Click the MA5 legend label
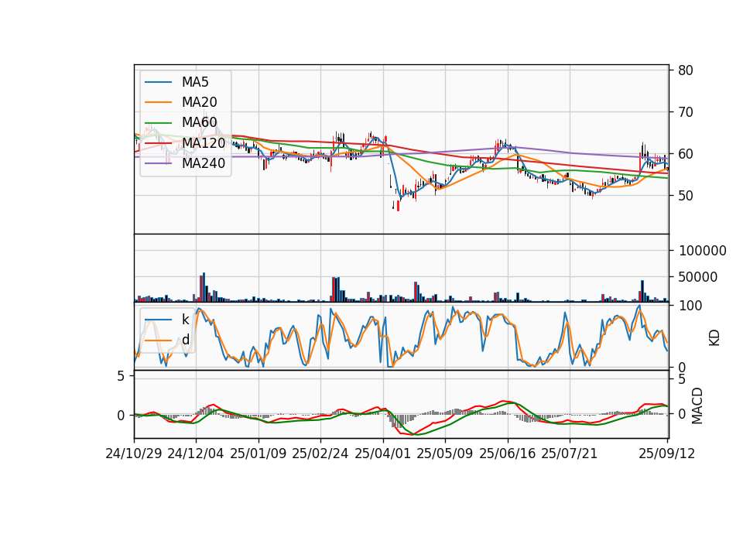The image size is (743, 534). [x=195, y=82]
